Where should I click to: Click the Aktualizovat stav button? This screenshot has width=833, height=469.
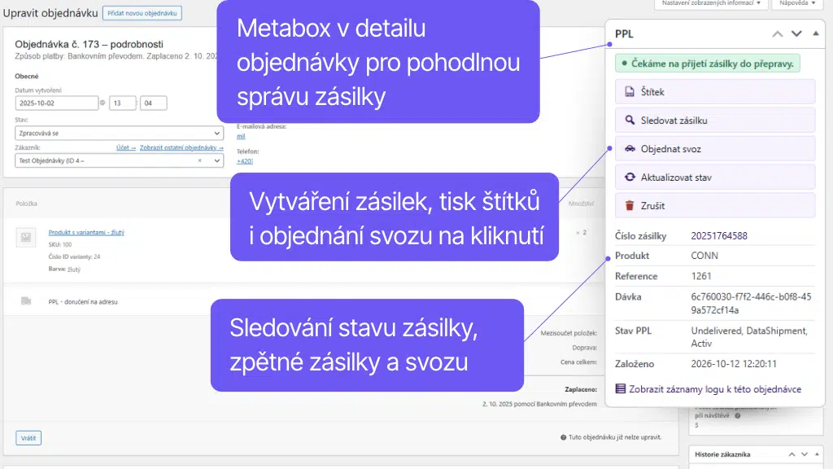(714, 177)
